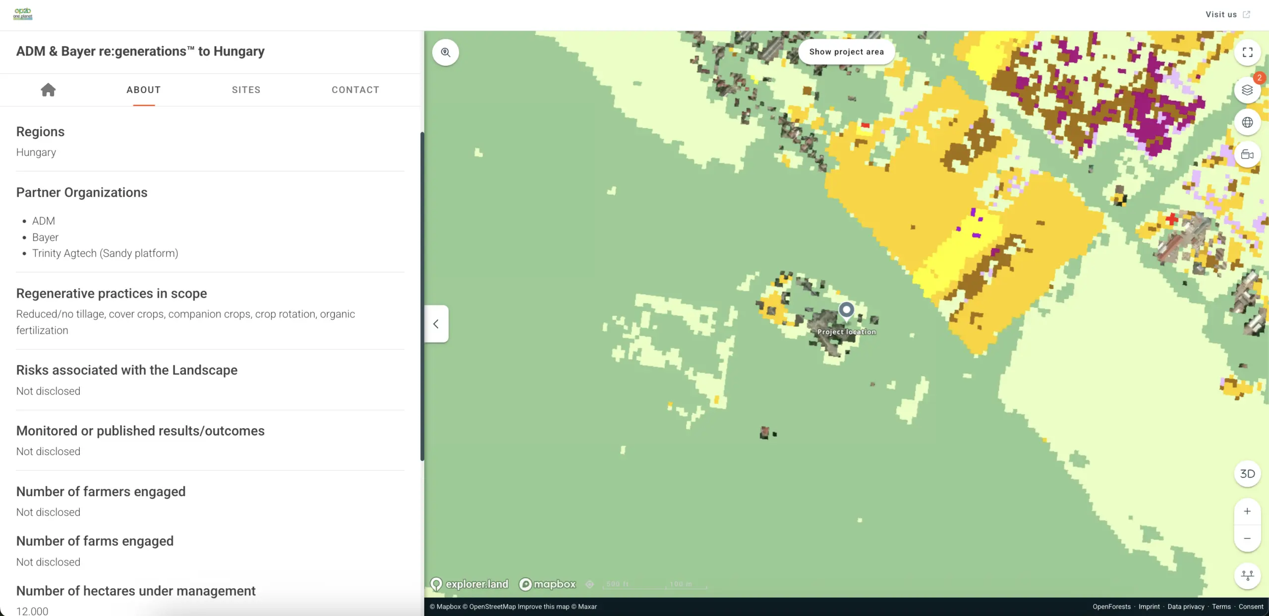Click the Mapbox attribution text link
1269x616 pixels.
pyautogui.click(x=445, y=607)
